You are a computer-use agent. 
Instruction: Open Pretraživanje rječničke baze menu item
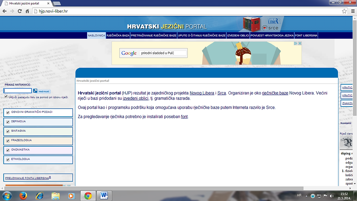(x=154, y=35)
